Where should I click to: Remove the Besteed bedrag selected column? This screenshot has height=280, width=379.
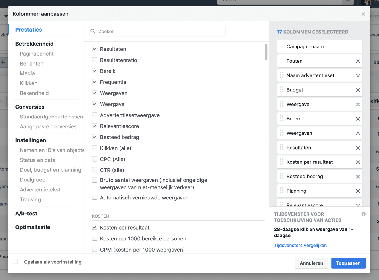click(358, 177)
